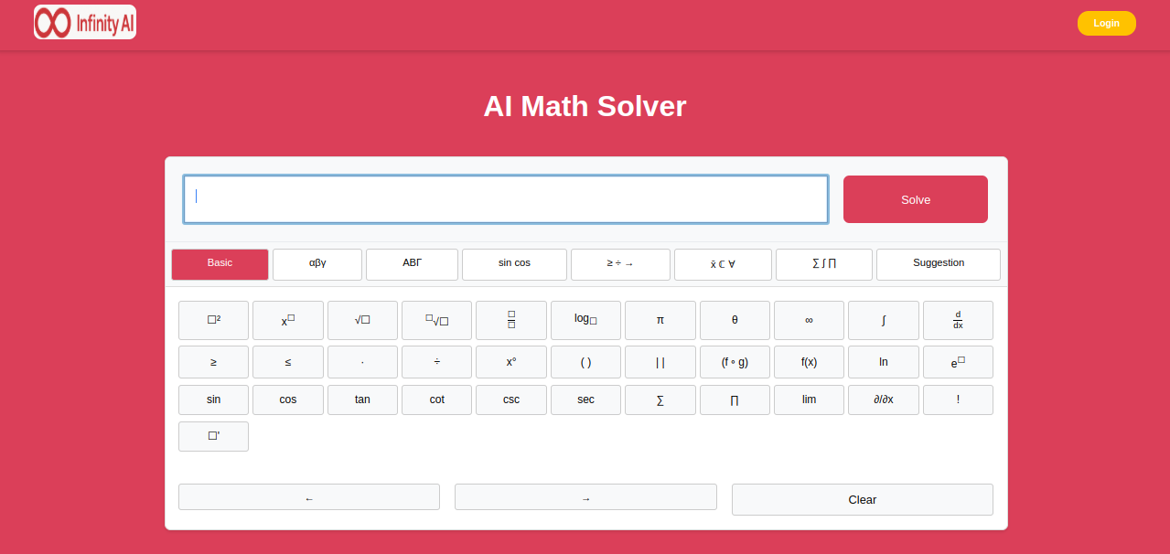Image resolution: width=1170 pixels, height=554 pixels.
Task: Click the factorial key
Action: (x=958, y=400)
